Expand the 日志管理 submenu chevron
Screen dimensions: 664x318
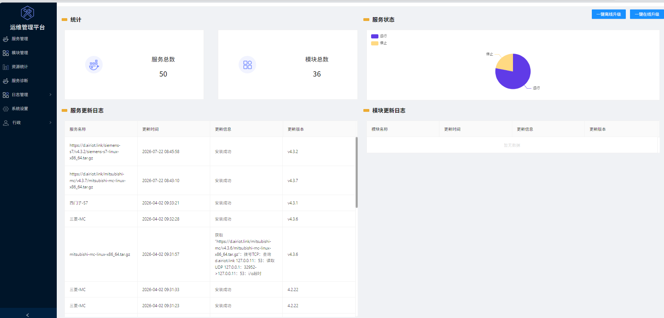(50, 95)
